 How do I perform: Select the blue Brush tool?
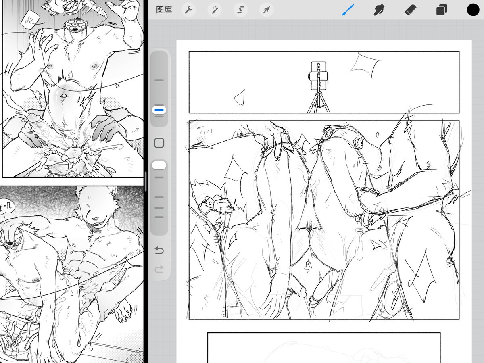pos(347,10)
